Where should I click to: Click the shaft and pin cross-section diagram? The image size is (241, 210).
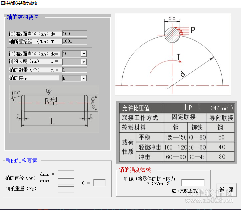pos(173,54)
